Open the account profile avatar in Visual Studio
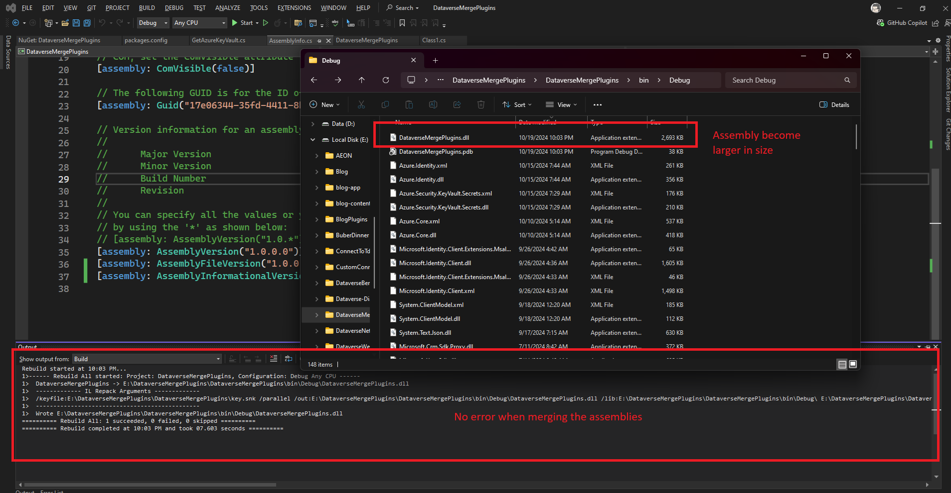Image resolution: width=951 pixels, height=493 pixels. click(x=876, y=8)
